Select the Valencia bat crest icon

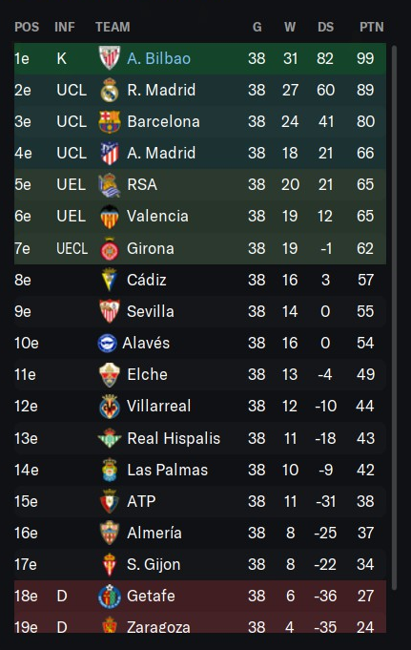[110, 216]
